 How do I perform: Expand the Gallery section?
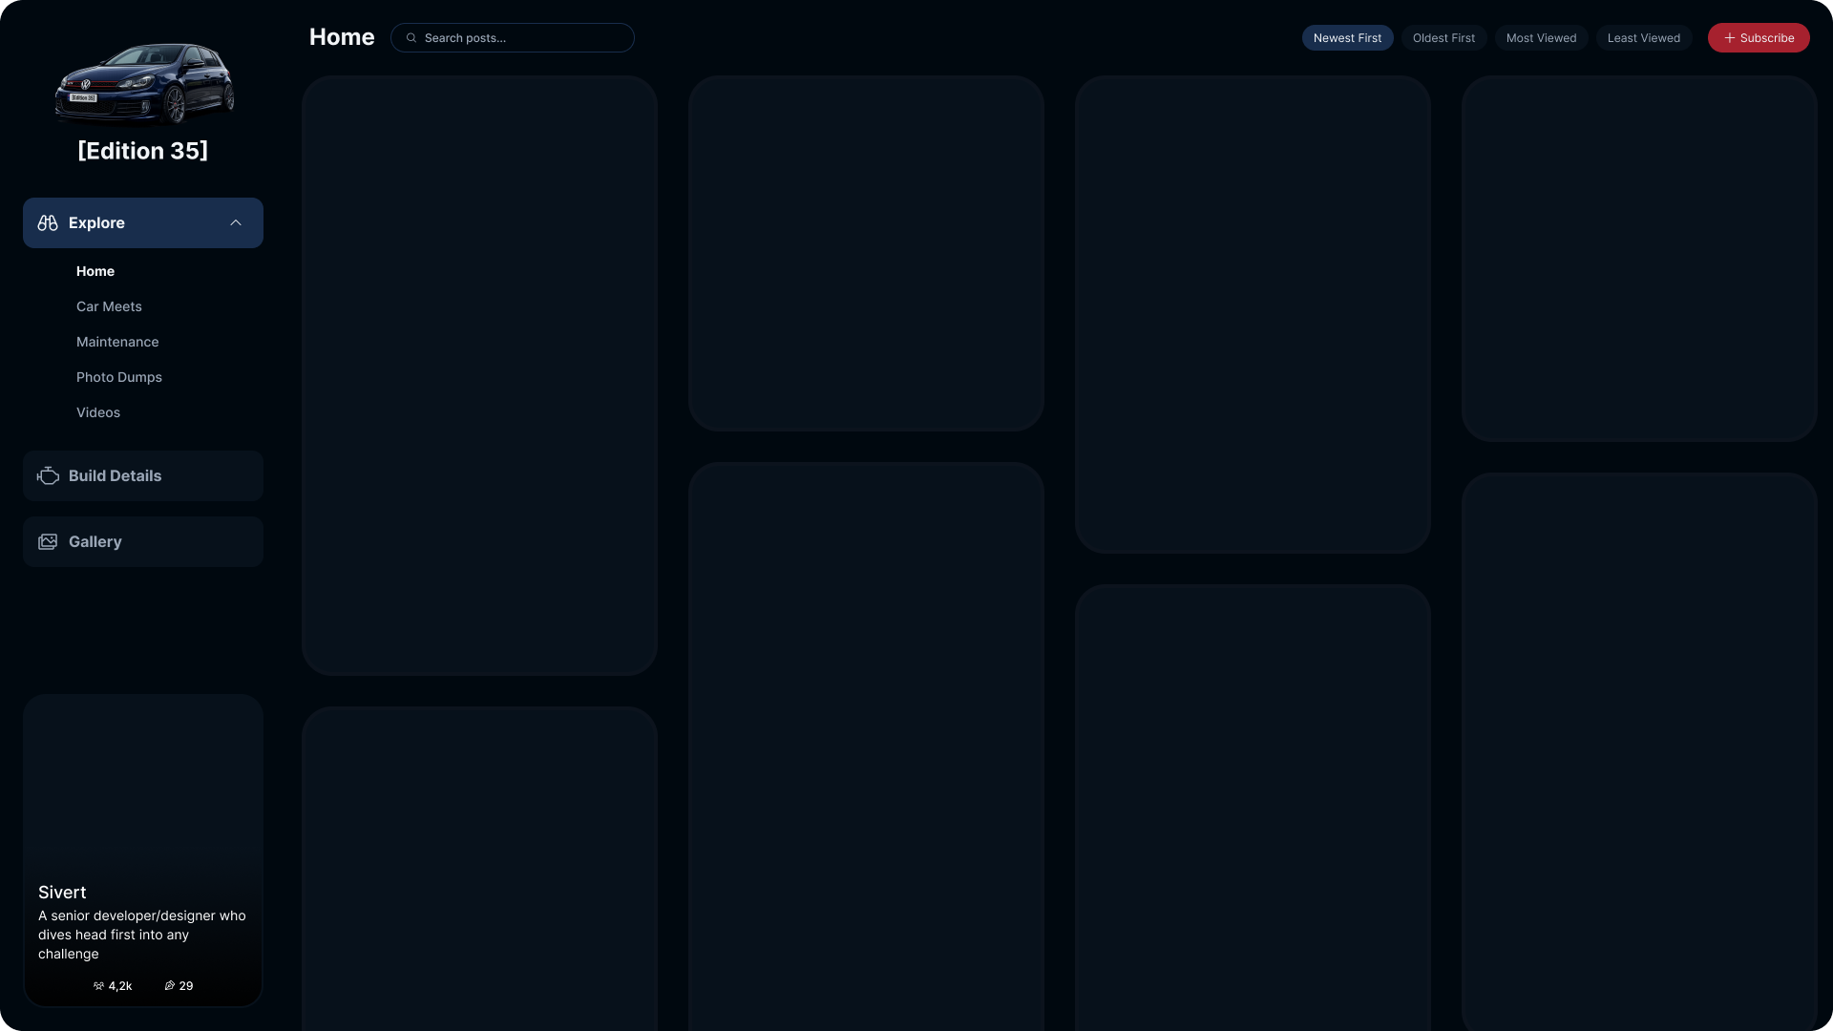click(x=143, y=541)
